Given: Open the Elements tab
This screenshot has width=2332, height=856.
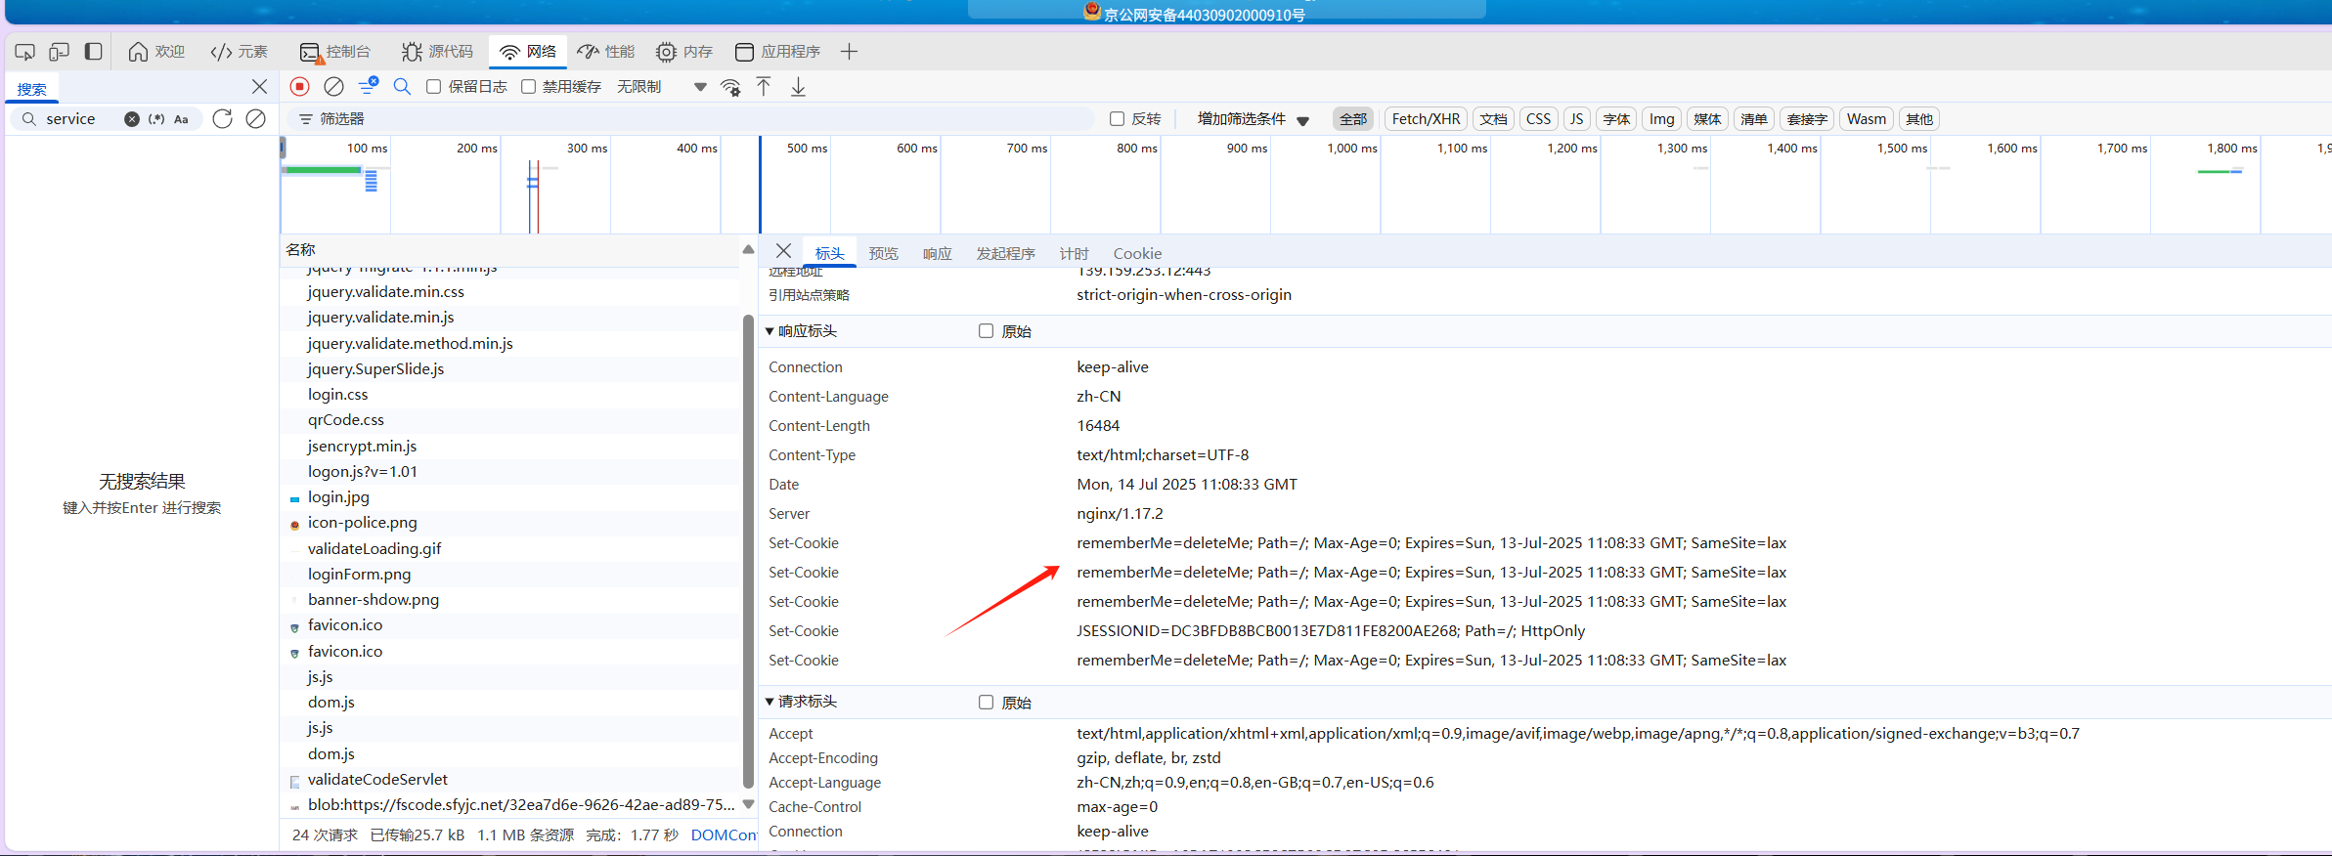Looking at the screenshot, I should (x=240, y=52).
